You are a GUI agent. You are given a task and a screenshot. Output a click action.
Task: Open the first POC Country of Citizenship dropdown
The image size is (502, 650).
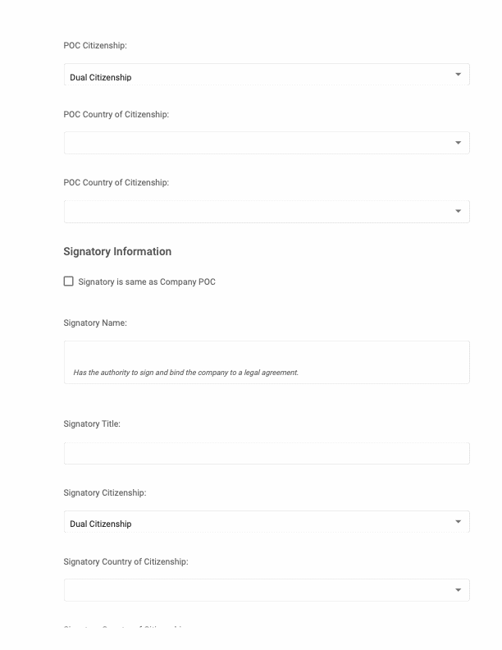click(x=254, y=143)
